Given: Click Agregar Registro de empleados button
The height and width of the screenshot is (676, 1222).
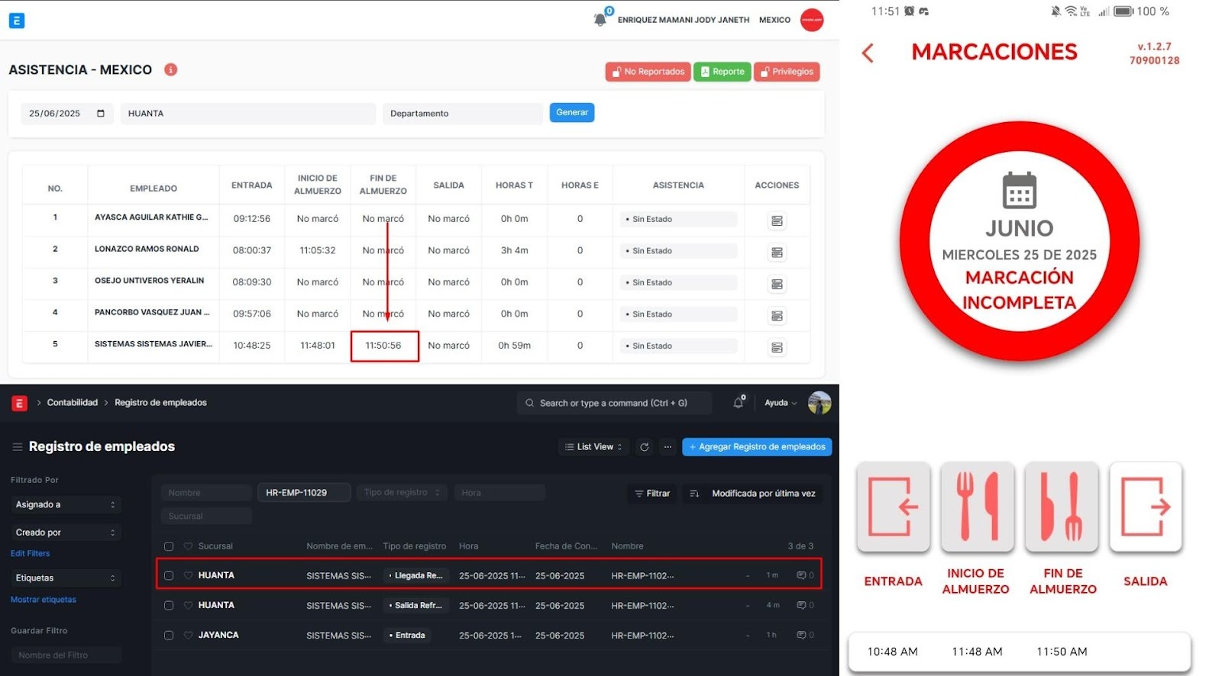Looking at the screenshot, I should pyautogui.click(x=756, y=447).
